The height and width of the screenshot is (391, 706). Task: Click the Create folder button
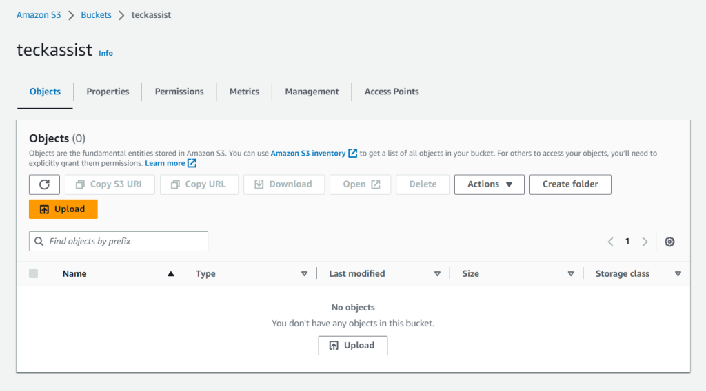[x=569, y=184]
